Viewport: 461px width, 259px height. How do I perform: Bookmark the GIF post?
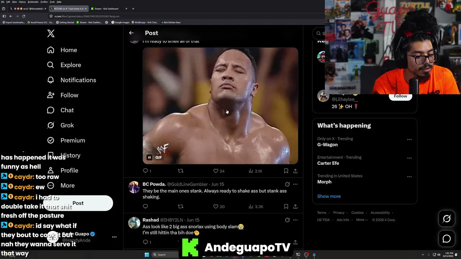coord(286,171)
